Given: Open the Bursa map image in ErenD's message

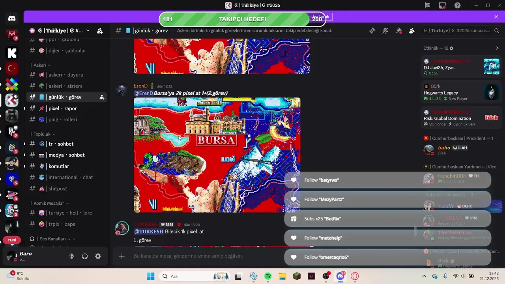Looking at the screenshot, I should (x=217, y=155).
